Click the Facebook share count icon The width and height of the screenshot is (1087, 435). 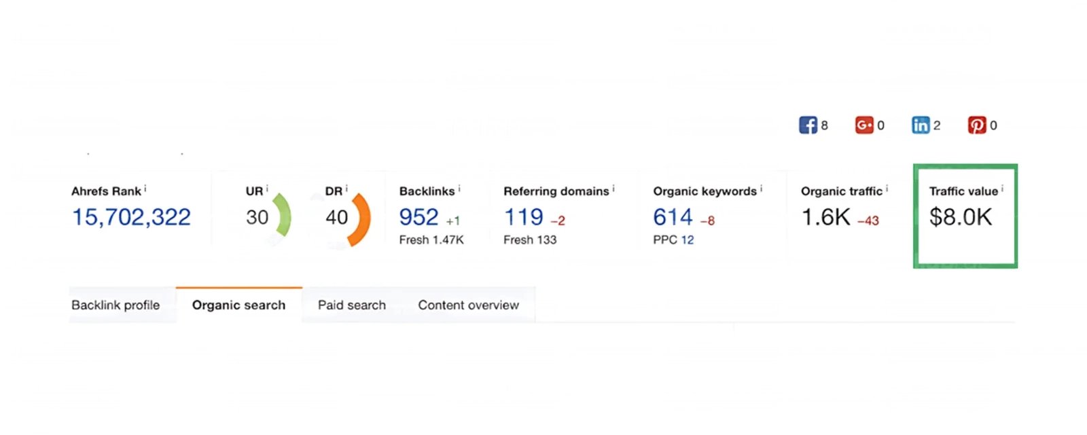[808, 125]
